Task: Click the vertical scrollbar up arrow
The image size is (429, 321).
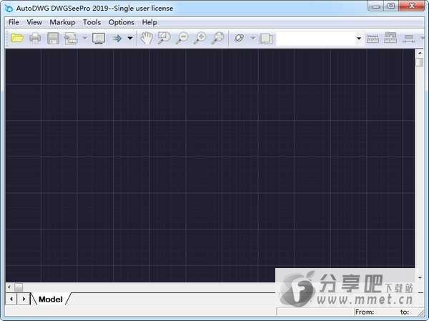Action: click(x=420, y=54)
